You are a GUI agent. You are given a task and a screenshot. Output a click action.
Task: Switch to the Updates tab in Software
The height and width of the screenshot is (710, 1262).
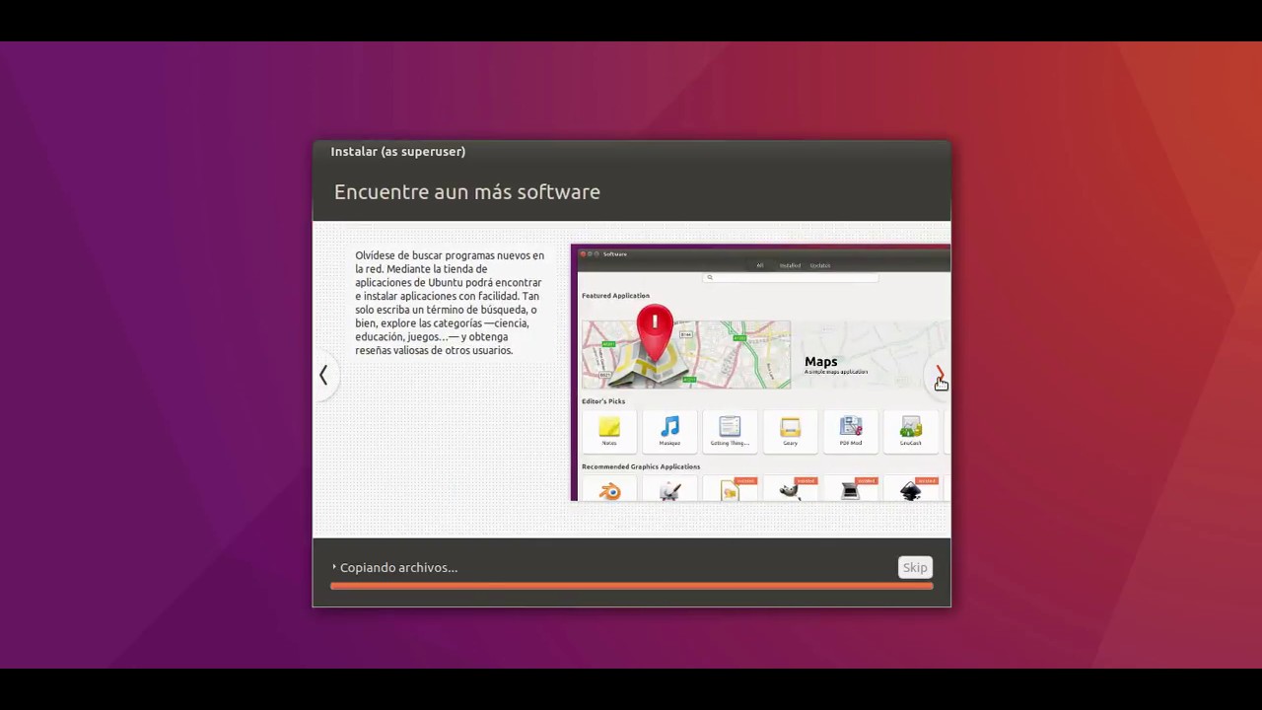[820, 265]
